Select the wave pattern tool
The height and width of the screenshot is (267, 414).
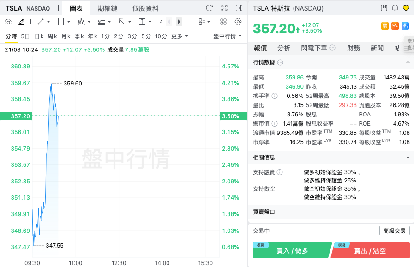click(x=81, y=22)
